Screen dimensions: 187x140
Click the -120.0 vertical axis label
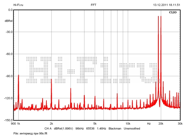point(7,98)
